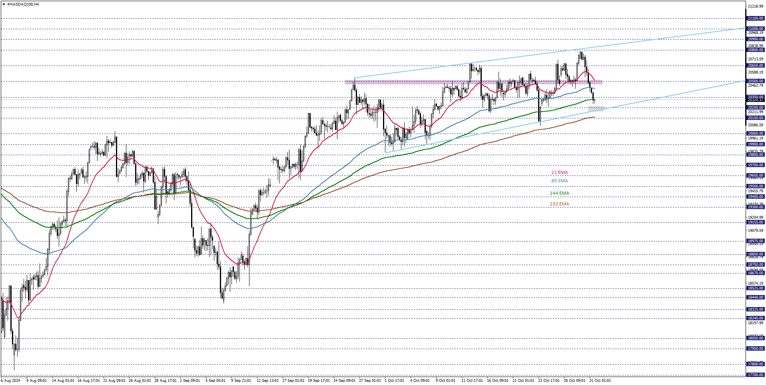The height and width of the screenshot is (385, 766).
Task: Open the chart menu arrow beside #NASDAQ100,H4
Action: click(4, 4)
